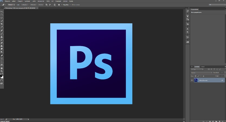Open the path alignment dropdown
The image size is (226, 122).
[x=50, y=5]
